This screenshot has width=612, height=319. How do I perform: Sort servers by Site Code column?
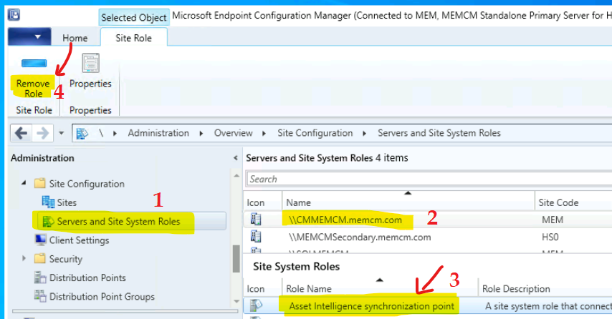558,202
